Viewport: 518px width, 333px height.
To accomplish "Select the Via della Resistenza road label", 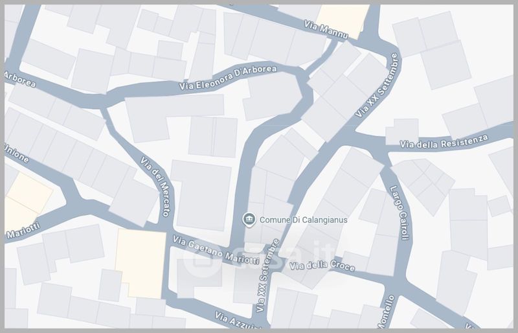I will click(x=444, y=142).
